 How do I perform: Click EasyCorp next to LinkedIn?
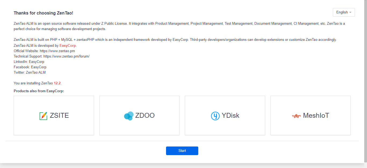pos(37,62)
